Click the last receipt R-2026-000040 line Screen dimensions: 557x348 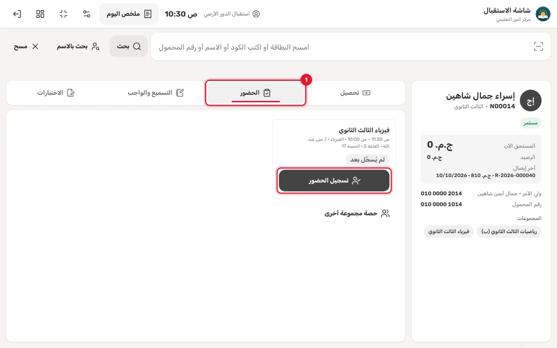[x=486, y=175]
